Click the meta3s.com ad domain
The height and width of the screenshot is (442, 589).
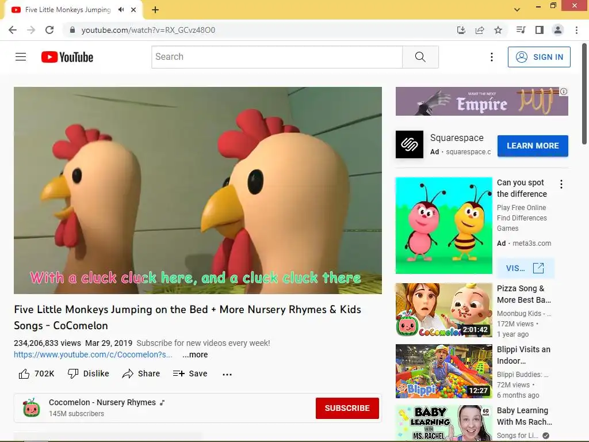pos(532,243)
